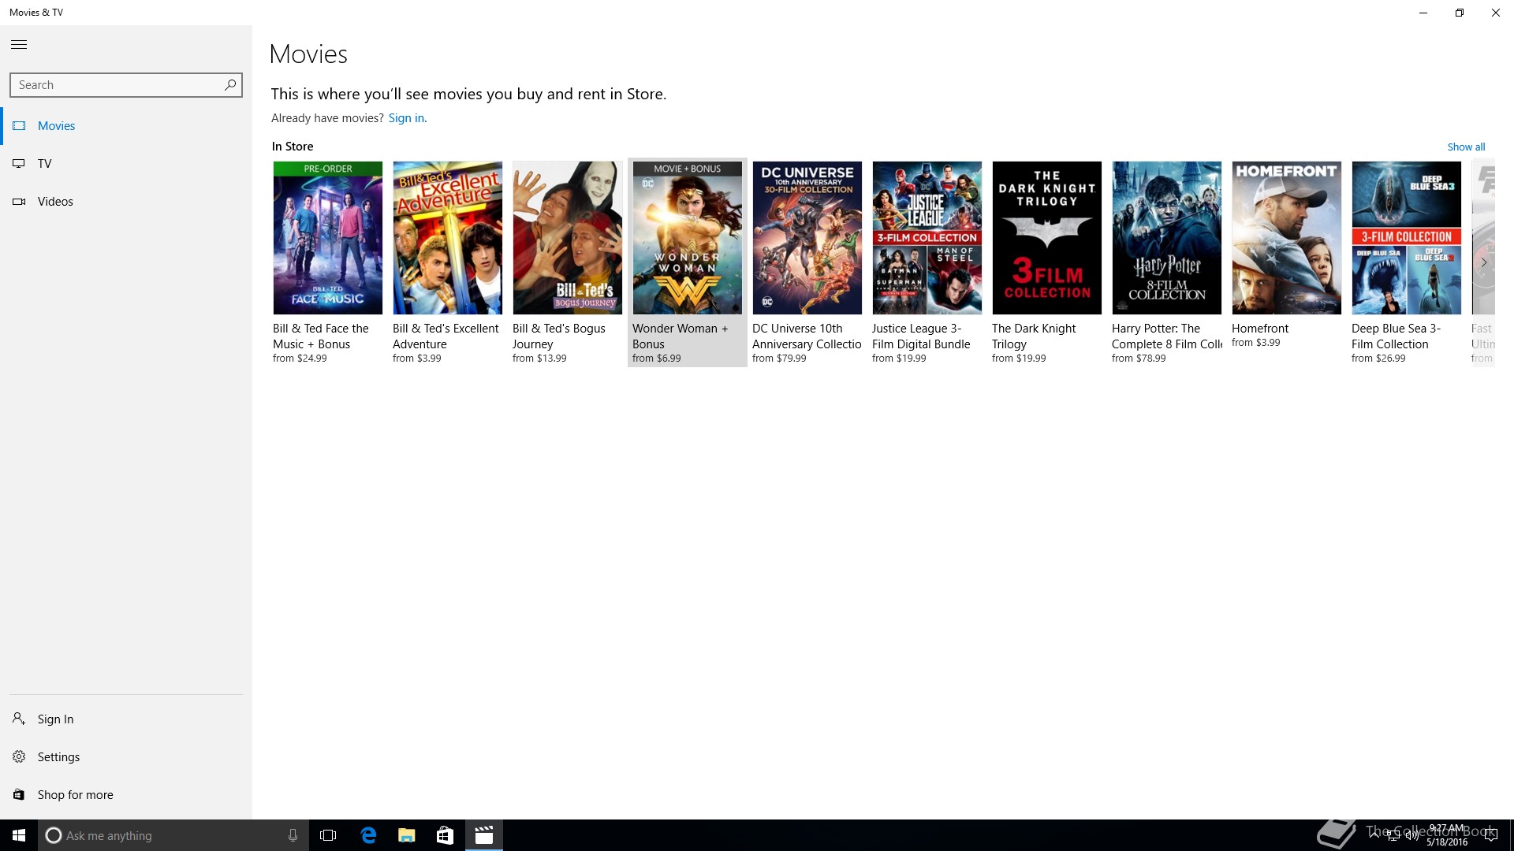
Task: Select the Videos camera icon in sidebar
Action: pos(19,202)
